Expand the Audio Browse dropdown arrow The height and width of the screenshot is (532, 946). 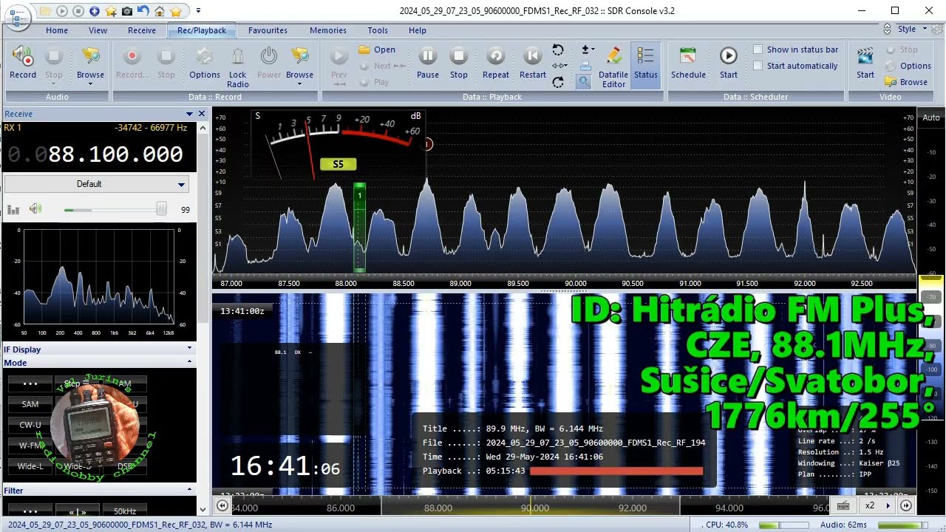[90, 83]
